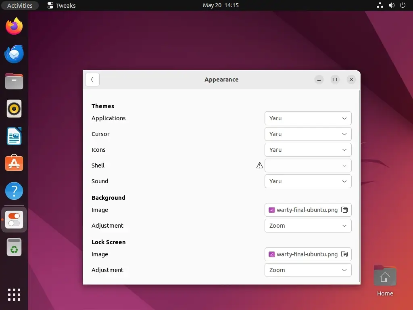Expand the Cursor theme dropdown

[308, 134]
